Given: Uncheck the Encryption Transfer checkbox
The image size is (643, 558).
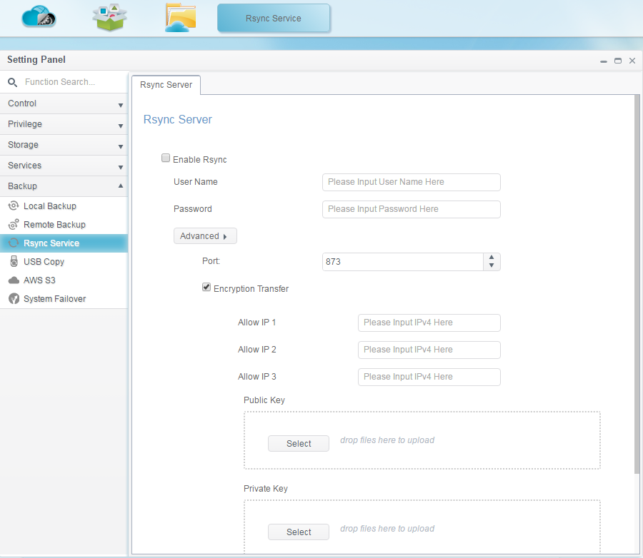Looking at the screenshot, I should click(x=206, y=288).
